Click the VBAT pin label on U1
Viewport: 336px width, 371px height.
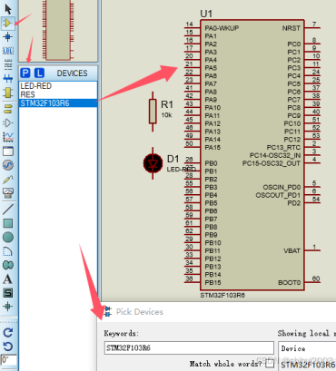pyautogui.click(x=292, y=251)
